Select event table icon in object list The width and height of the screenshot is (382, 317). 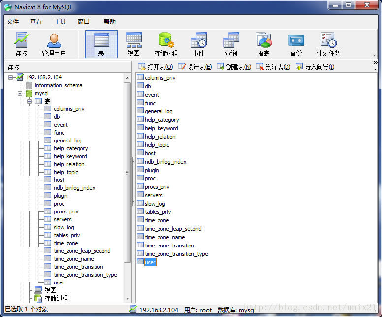[140, 94]
